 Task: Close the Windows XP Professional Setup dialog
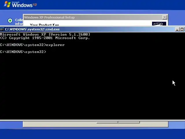tap(164, 17)
